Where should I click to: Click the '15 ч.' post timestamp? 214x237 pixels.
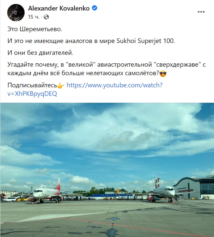pos(33,17)
